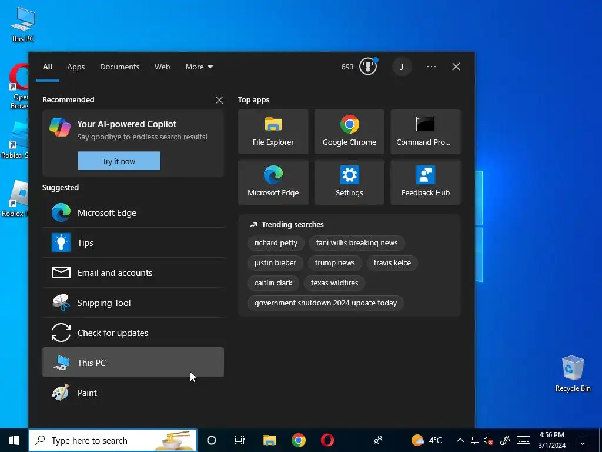Open Tips from Suggested list
The image size is (602, 452).
(x=133, y=243)
